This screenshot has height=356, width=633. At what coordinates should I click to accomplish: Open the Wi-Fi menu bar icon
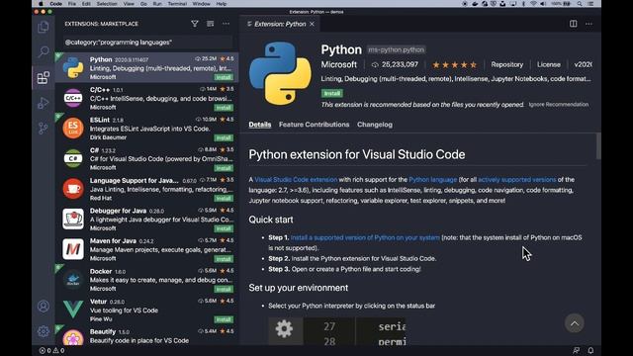(x=533, y=4)
